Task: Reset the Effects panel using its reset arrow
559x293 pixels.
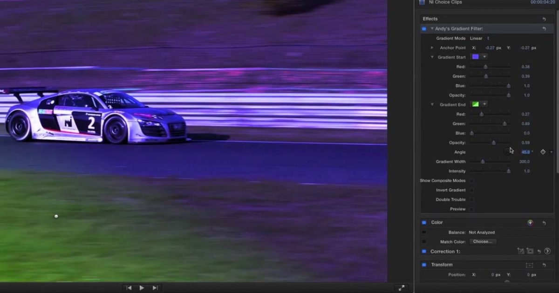Action: click(x=544, y=19)
